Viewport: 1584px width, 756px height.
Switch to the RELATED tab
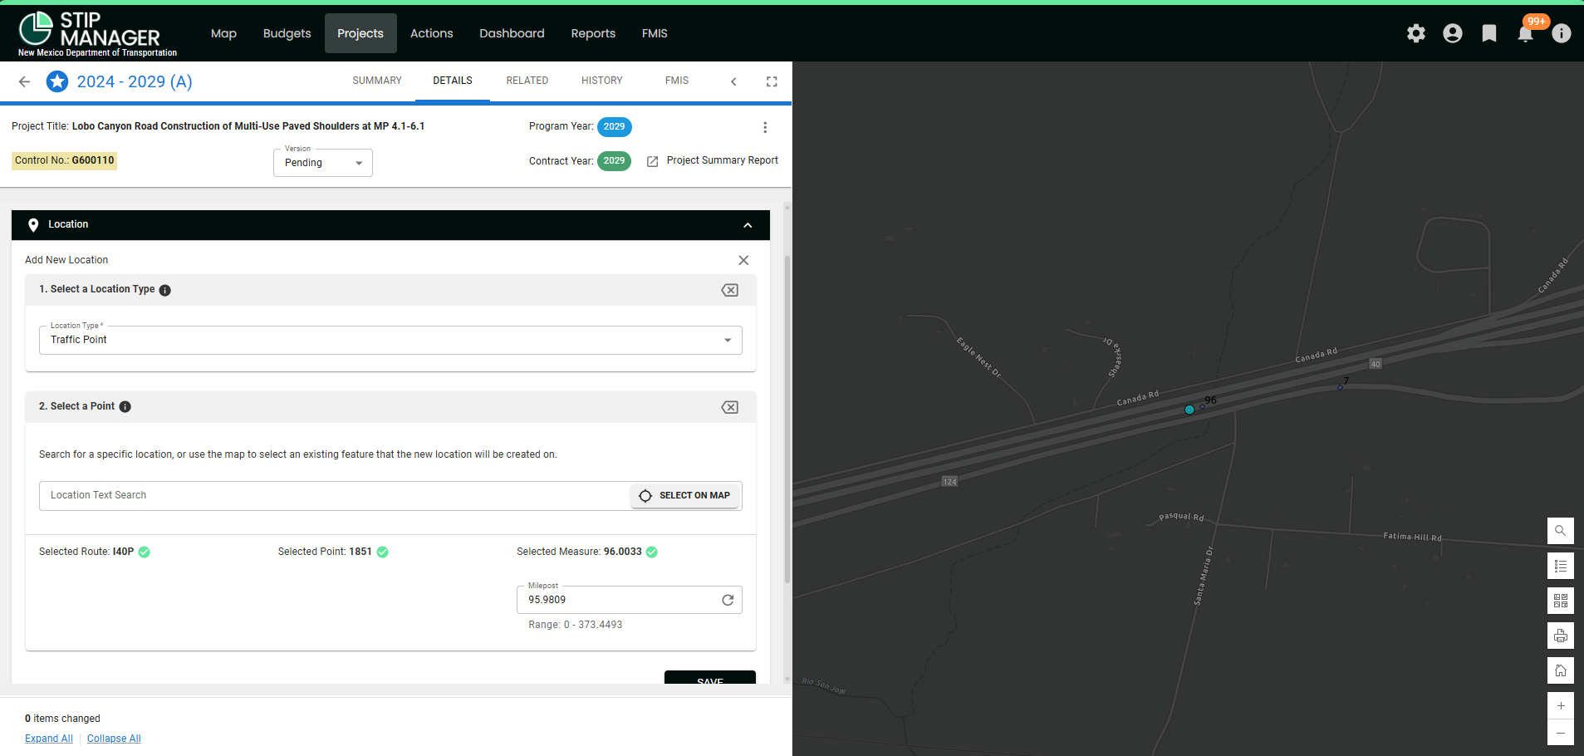(x=527, y=81)
